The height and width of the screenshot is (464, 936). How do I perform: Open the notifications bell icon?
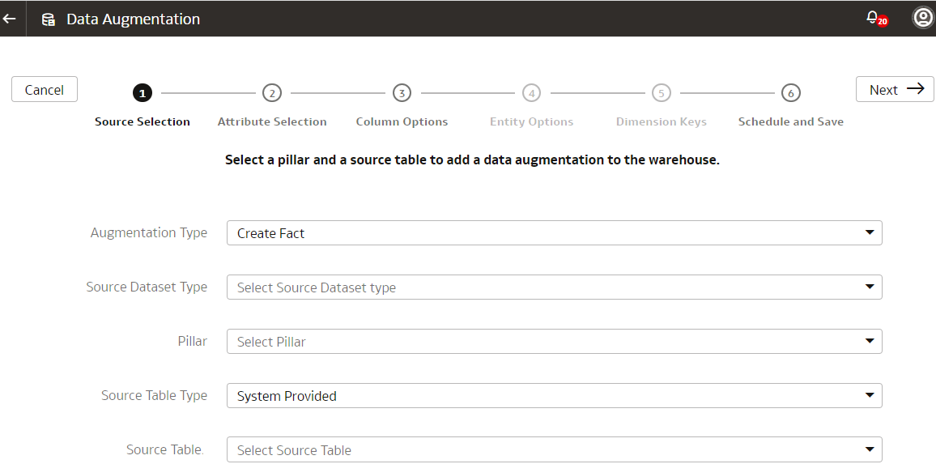tap(872, 16)
